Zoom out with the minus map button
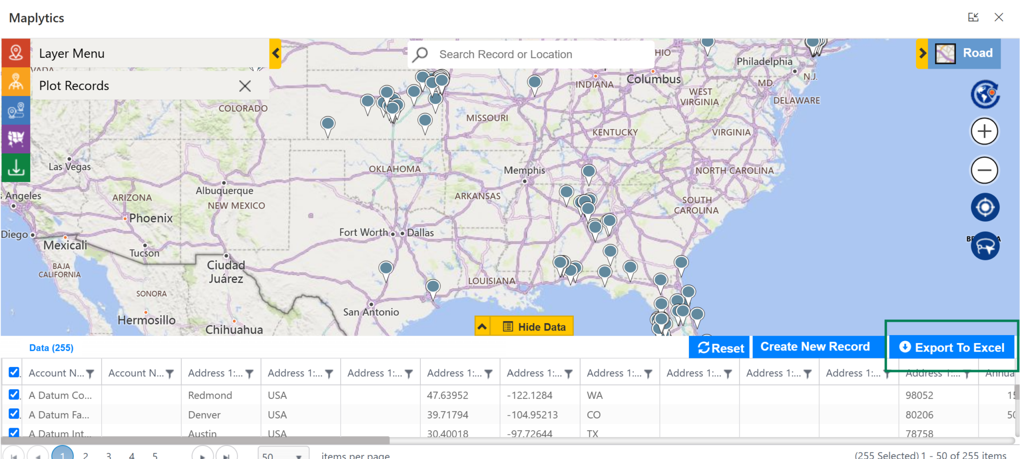Viewport: 1020px width, 459px height. click(x=984, y=170)
